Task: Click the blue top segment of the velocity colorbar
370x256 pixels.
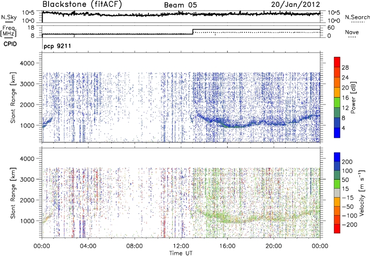Action: [x=337, y=157]
